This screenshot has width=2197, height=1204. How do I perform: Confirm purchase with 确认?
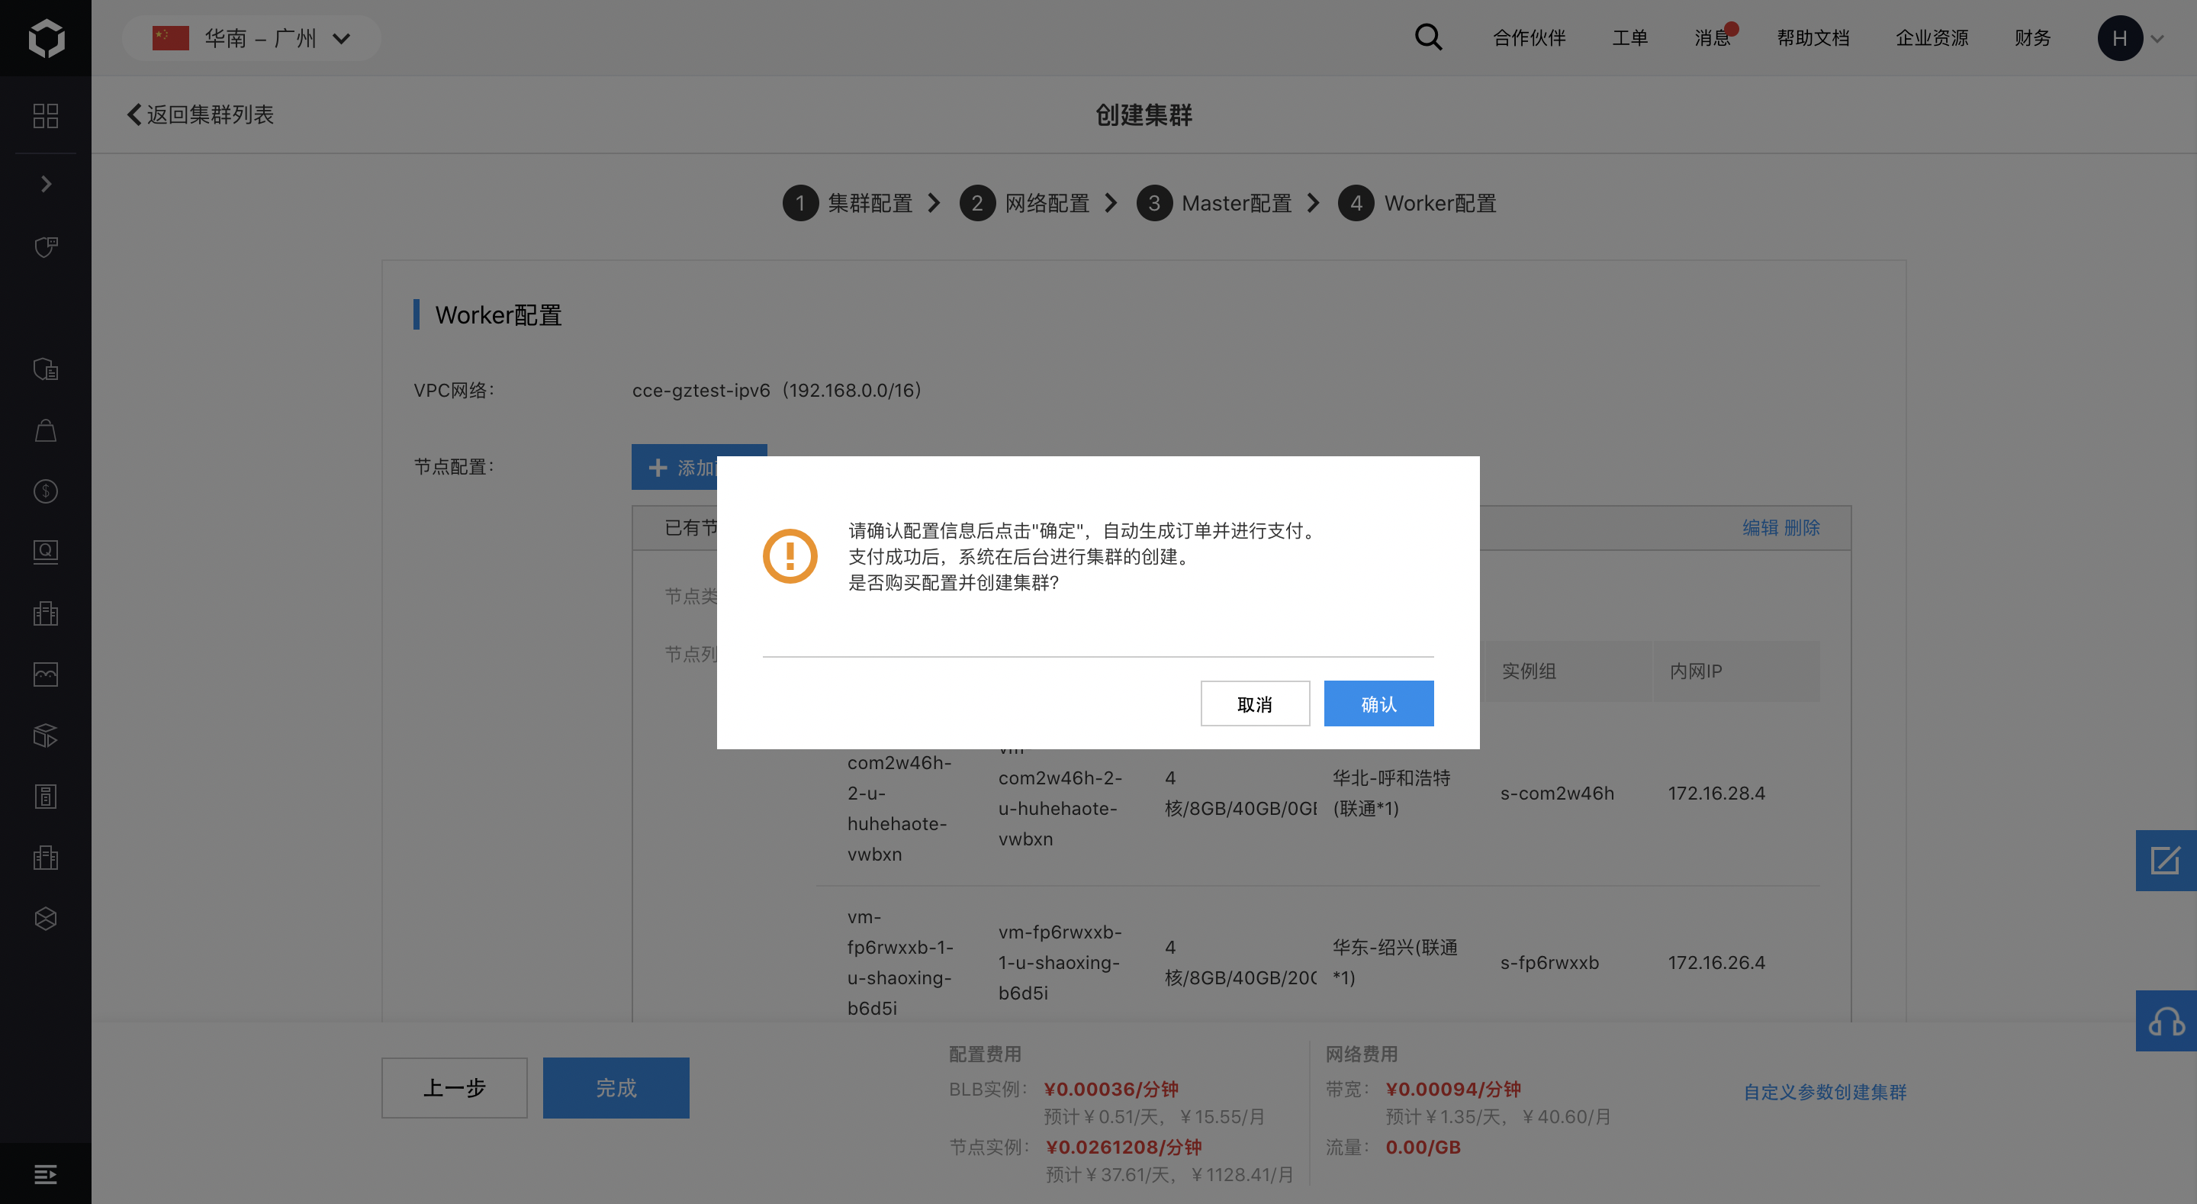coord(1379,703)
